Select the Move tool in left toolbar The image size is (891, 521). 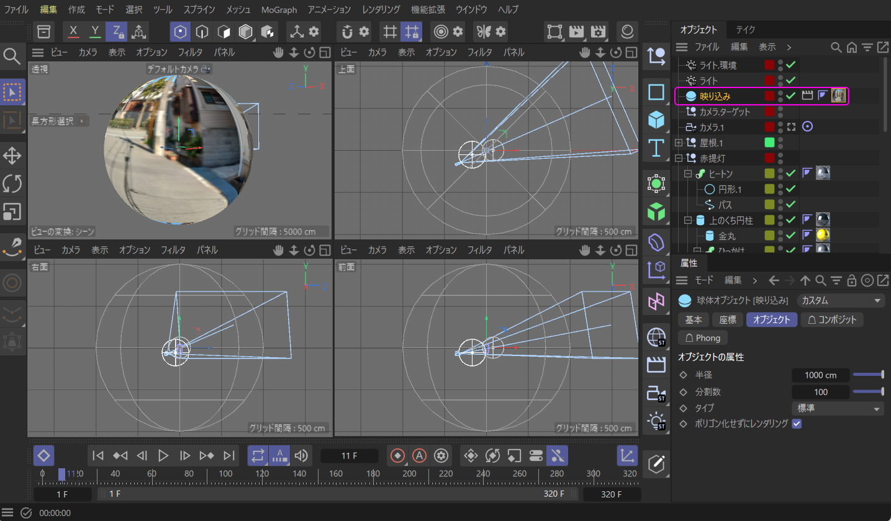click(x=12, y=154)
